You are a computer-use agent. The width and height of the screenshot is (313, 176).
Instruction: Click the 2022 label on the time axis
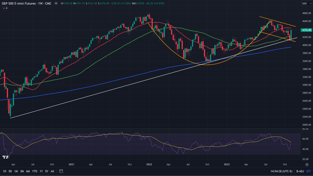(x=150, y=164)
